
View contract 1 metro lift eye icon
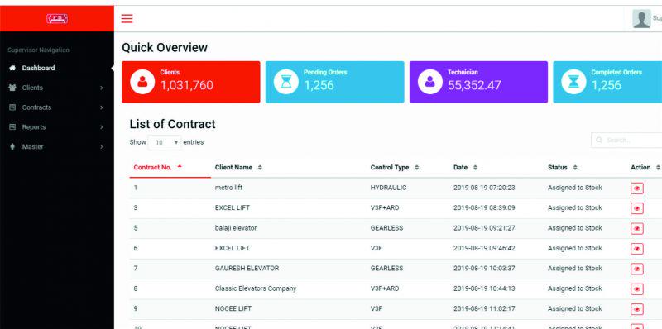[636, 188]
